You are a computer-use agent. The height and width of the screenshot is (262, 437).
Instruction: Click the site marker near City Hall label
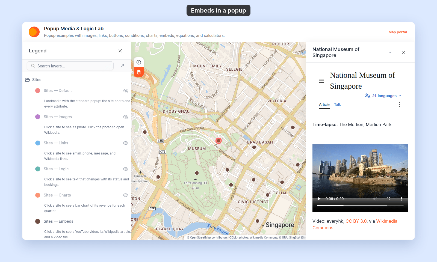pyautogui.click(x=268, y=195)
